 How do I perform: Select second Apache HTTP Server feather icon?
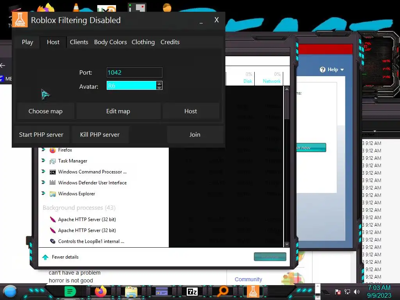click(53, 230)
